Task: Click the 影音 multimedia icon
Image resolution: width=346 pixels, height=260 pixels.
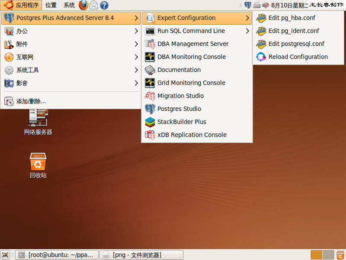Action: [x=9, y=83]
